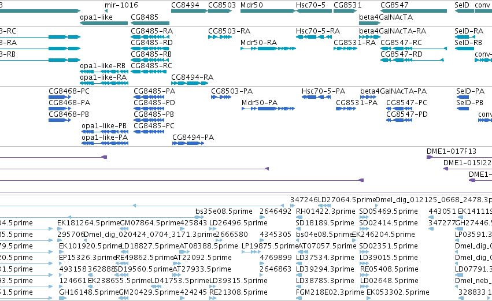Select transcript CG8485-RA
492x301 pixels.
(149, 37)
